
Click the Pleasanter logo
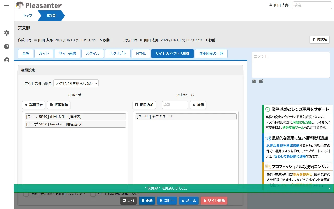click(39, 5)
